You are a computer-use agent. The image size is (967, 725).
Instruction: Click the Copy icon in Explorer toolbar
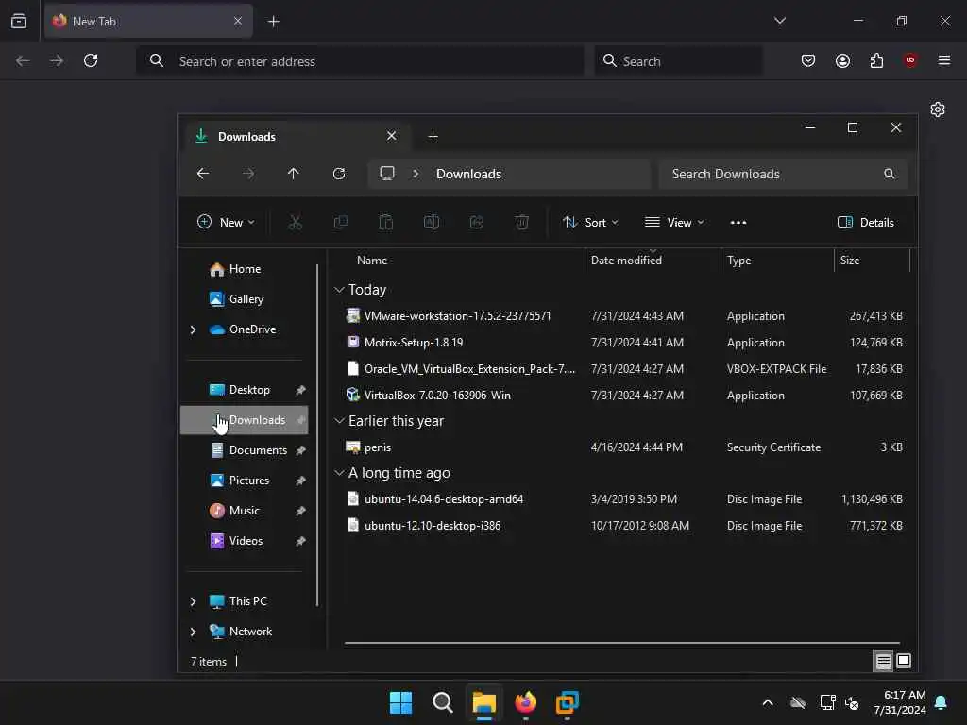pos(340,223)
